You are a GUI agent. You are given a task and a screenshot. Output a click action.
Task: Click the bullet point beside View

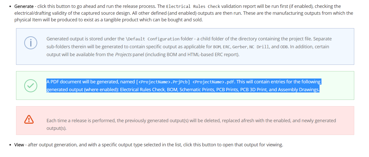click(x=10, y=145)
